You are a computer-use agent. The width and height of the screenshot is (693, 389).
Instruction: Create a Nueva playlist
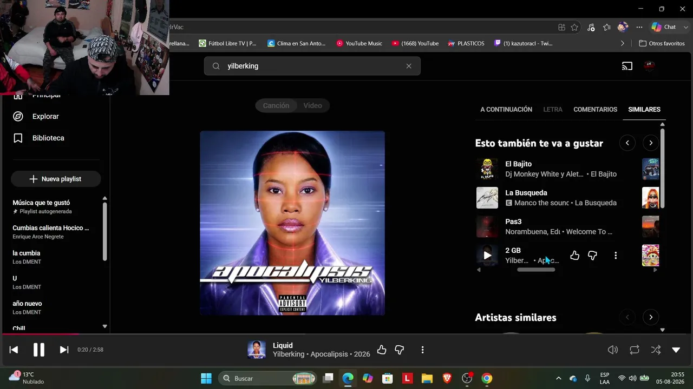(x=56, y=179)
